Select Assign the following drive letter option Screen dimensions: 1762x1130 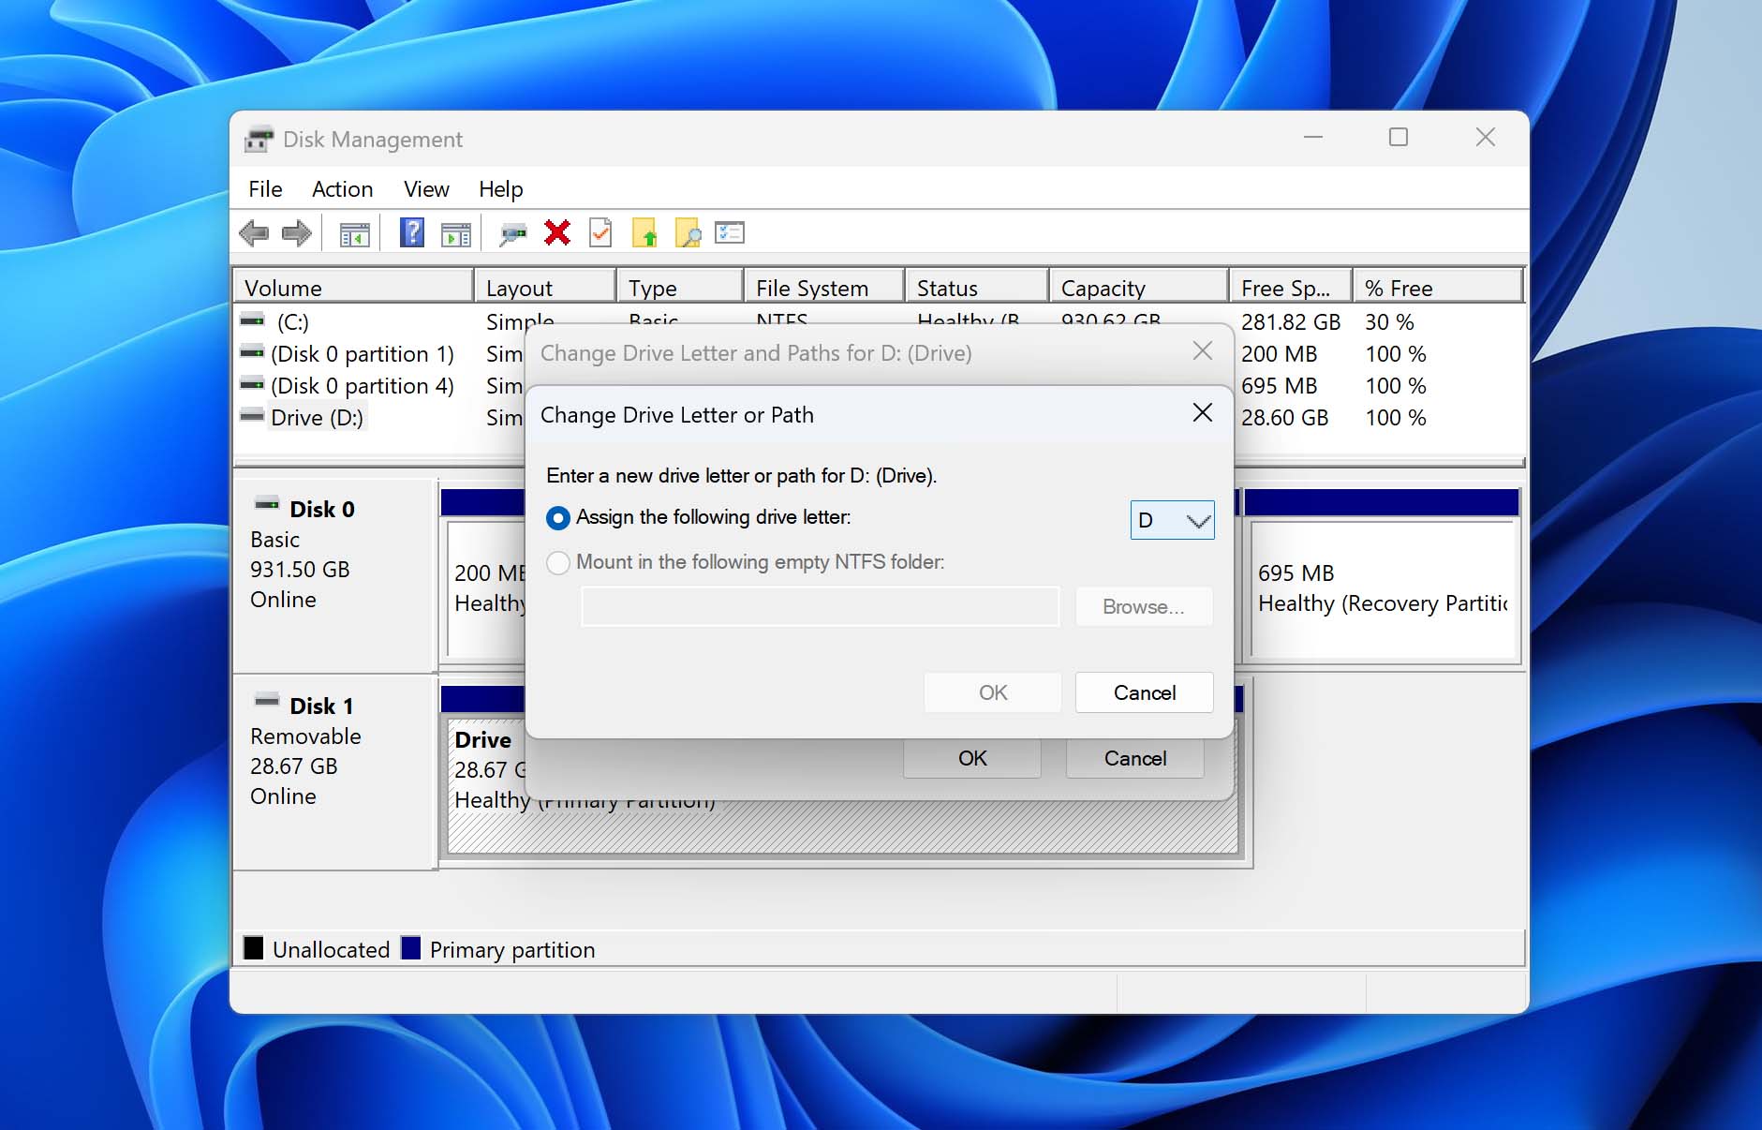[558, 518]
